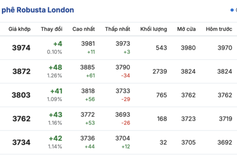Viewport: 237px width, 158px height.
Task: Click the 'Mở cửa' column header
Action: point(186,29)
